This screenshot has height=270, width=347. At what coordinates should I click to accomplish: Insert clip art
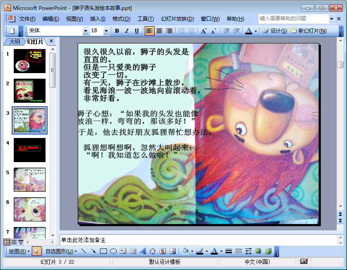(x=163, y=251)
